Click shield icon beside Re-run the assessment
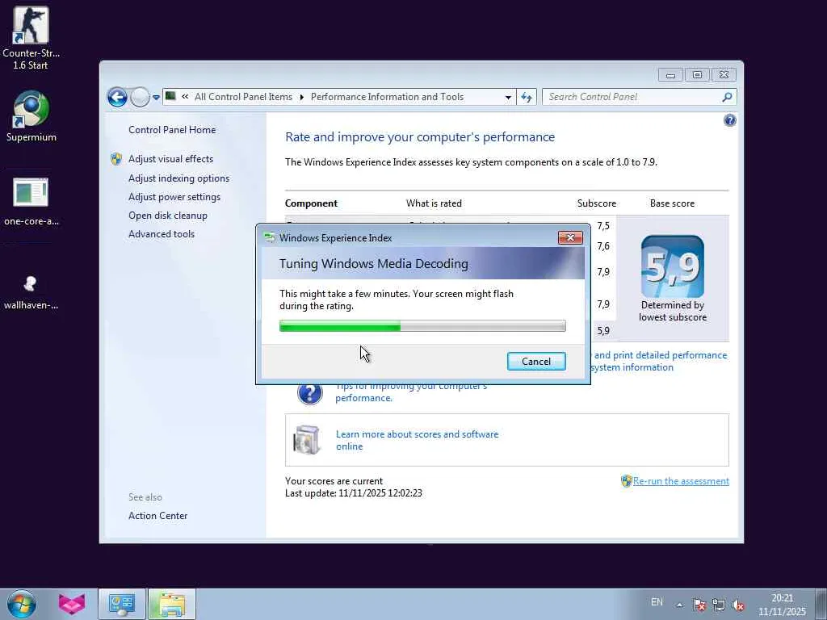Image resolution: width=827 pixels, height=620 pixels. (626, 481)
